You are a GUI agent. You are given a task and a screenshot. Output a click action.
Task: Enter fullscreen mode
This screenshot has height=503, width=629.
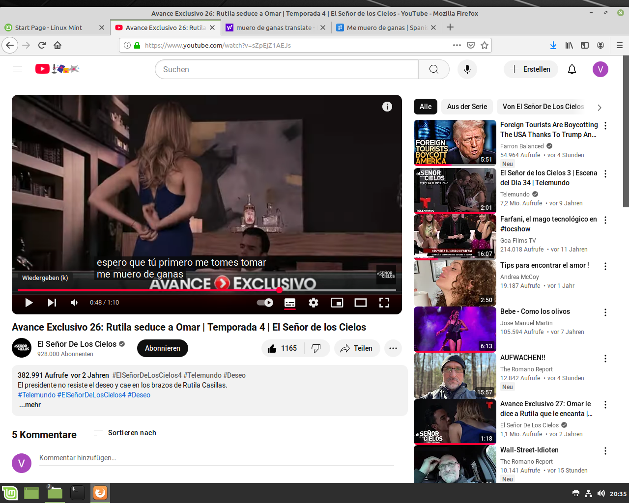click(x=384, y=303)
